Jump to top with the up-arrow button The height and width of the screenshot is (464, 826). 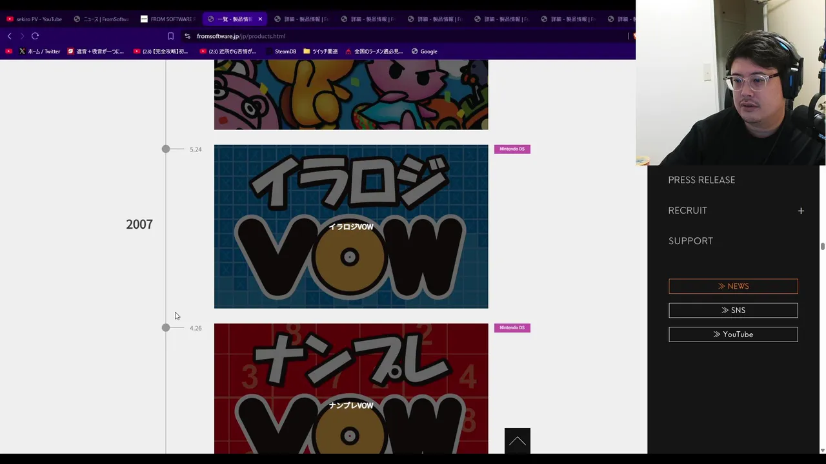point(518,441)
